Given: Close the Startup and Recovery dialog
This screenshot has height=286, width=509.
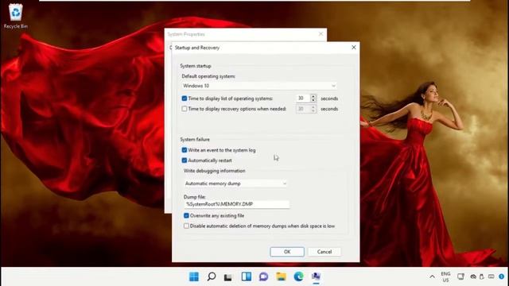Looking at the screenshot, I should coord(353,48).
